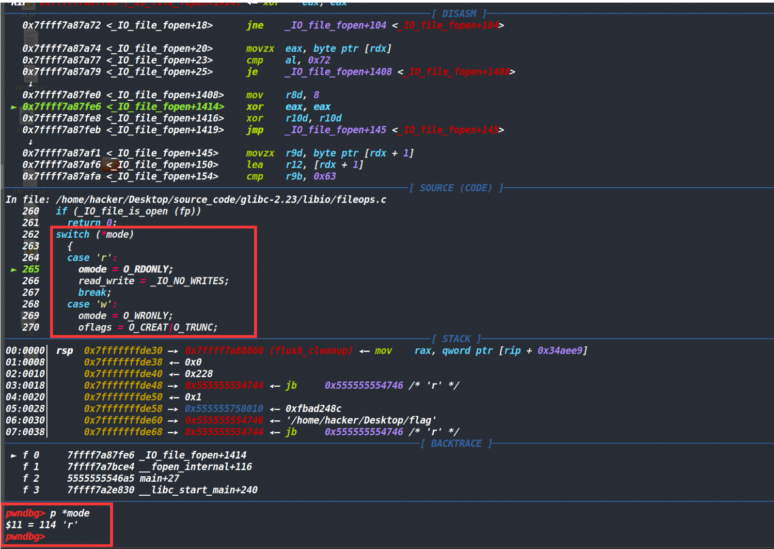The image size is (774, 549).
Task: Click stack address 0x7fffffffde30
Action: (x=123, y=351)
